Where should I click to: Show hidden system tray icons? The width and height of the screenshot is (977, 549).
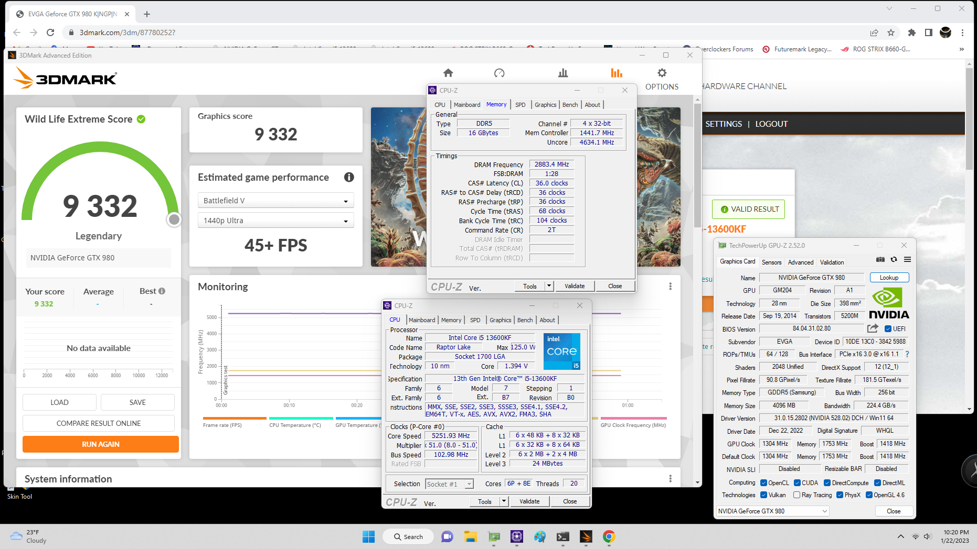coord(900,536)
